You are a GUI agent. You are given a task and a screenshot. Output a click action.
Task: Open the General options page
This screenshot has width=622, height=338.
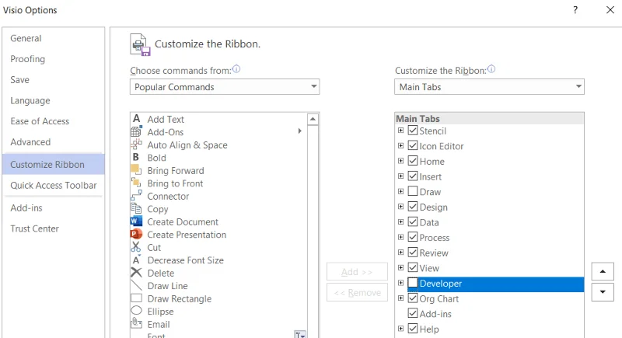coord(26,38)
